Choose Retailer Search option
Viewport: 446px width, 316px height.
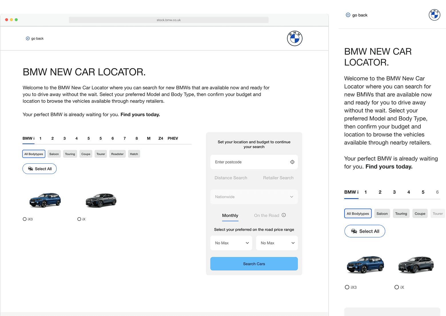pos(278,178)
